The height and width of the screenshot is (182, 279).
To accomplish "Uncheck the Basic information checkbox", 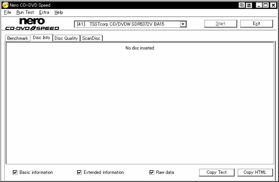I will pos(15,172).
